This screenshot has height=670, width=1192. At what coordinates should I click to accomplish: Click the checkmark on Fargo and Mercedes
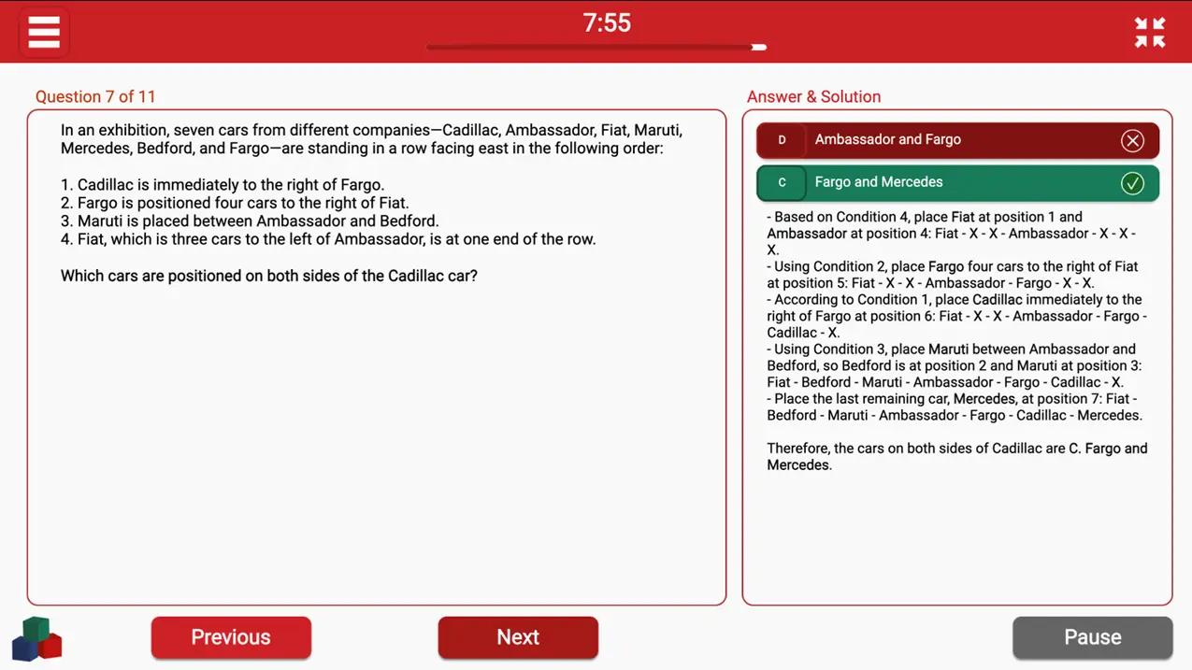[x=1132, y=183]
